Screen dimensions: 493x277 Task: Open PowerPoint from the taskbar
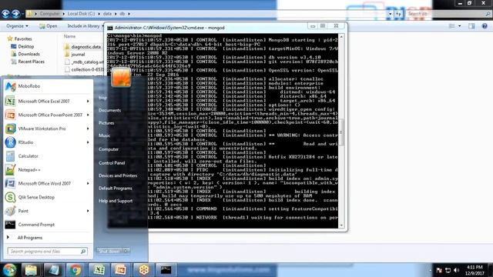[x=120, y=270]
